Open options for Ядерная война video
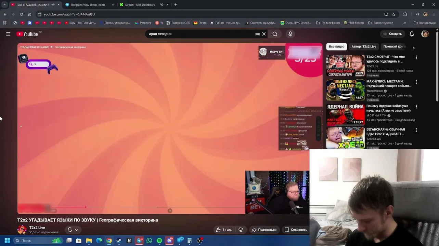This screenshot has height=246, width=439. (x=416, y=107)
